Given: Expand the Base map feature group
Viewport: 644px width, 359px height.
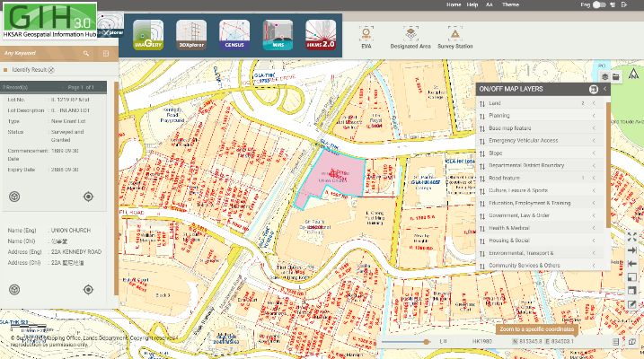Looking at the screenshot, I should pos(594,128).
